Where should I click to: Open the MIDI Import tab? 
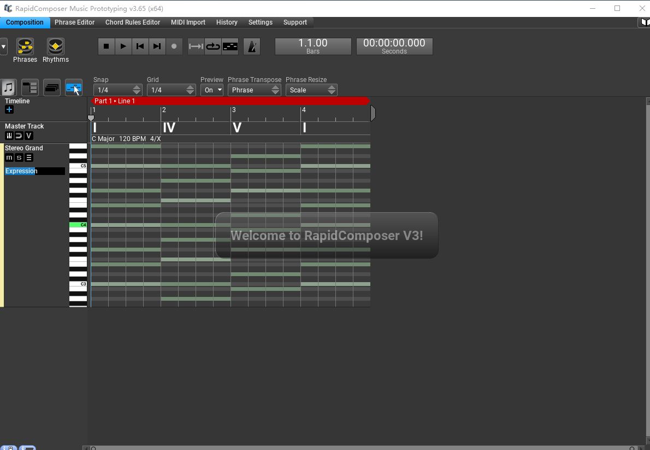click(188, 22)
